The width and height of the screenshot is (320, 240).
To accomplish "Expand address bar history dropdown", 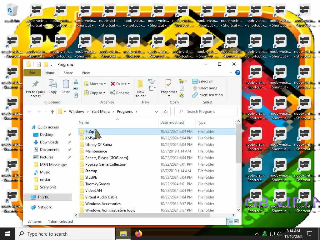I will point(157,112).
